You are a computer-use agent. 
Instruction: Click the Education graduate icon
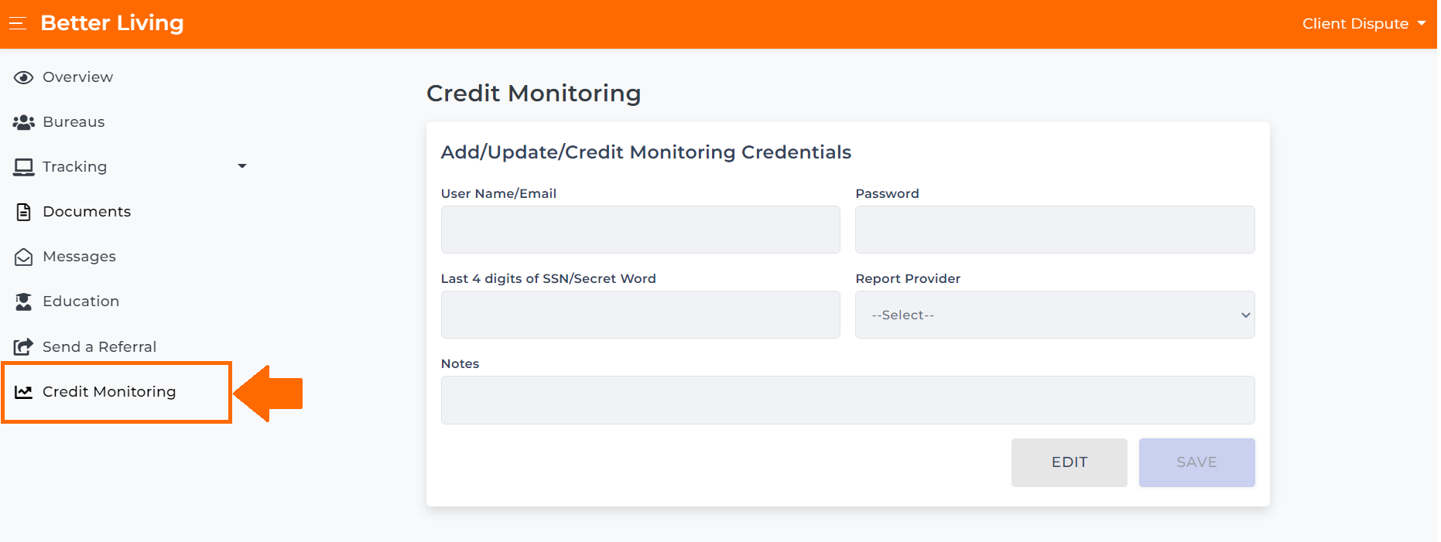[x=24, y=302]
